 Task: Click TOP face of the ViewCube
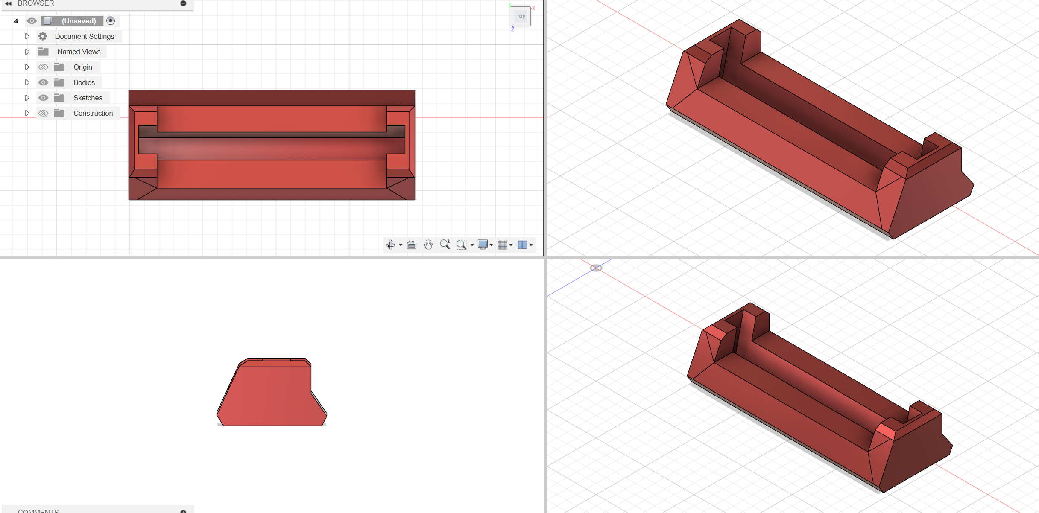[x=521, y=17]
